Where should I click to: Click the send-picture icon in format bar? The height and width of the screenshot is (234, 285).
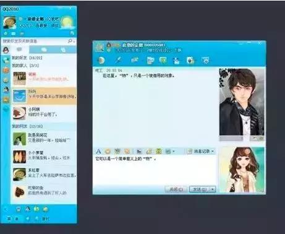tap(139, 152)
